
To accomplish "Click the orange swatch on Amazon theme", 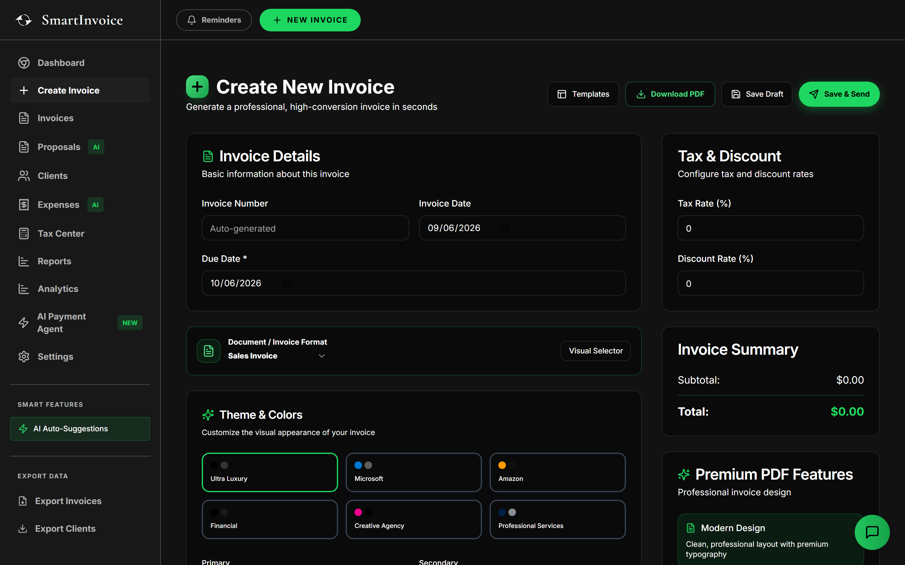I will 502,465.
